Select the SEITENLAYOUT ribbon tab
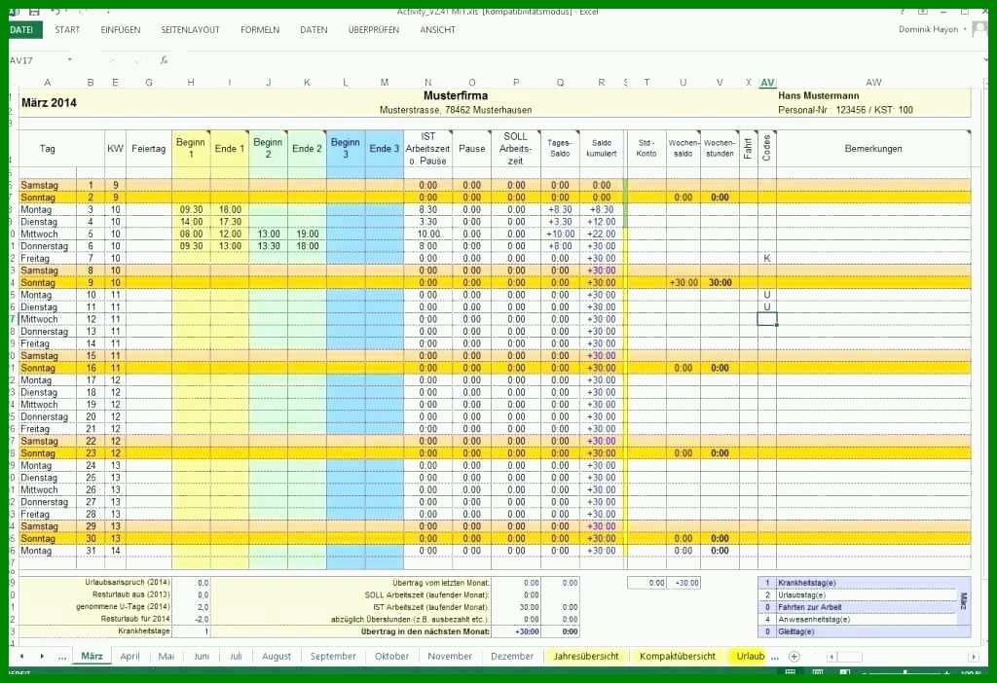The image size is (997, 683). tap(190, 30)
